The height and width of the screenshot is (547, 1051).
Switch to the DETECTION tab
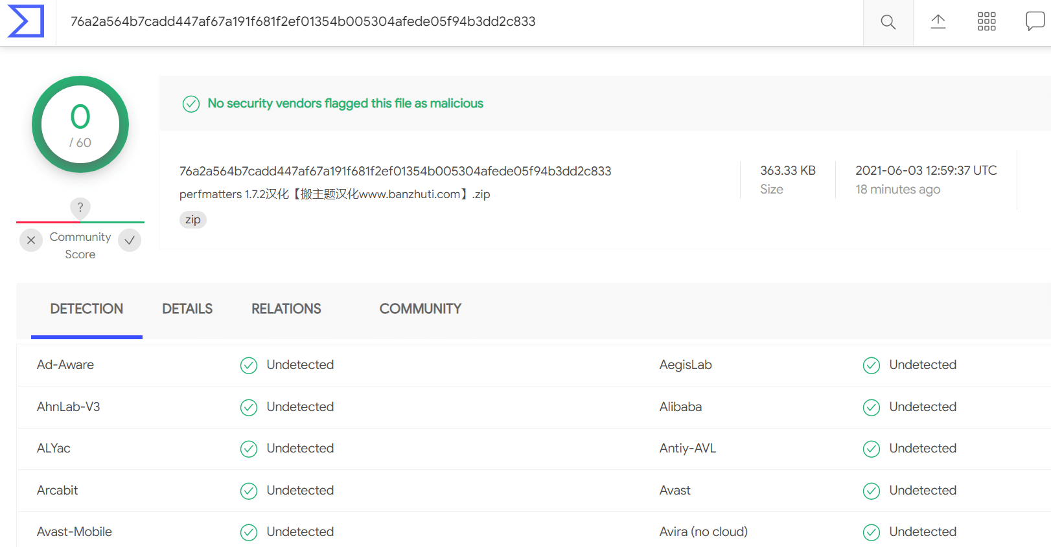[x=87, y=309]
